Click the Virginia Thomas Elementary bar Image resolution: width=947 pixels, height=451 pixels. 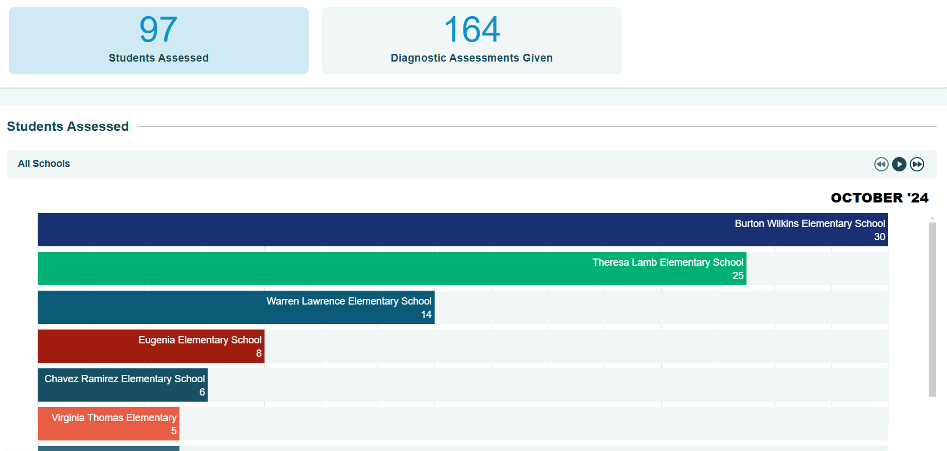point(109,424)
